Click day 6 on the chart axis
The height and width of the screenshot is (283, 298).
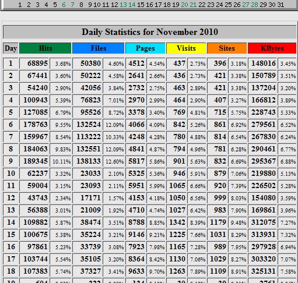[64, 5]
